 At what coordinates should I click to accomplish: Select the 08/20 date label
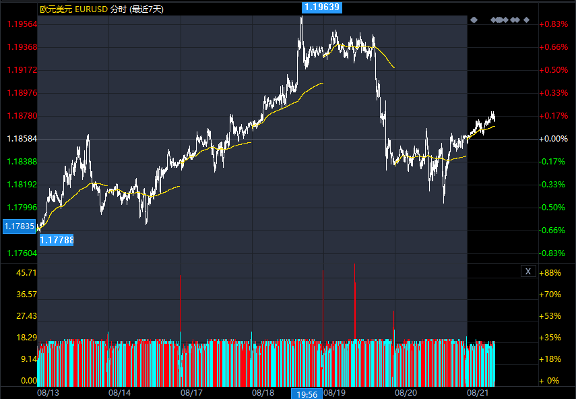coord(406,393)
